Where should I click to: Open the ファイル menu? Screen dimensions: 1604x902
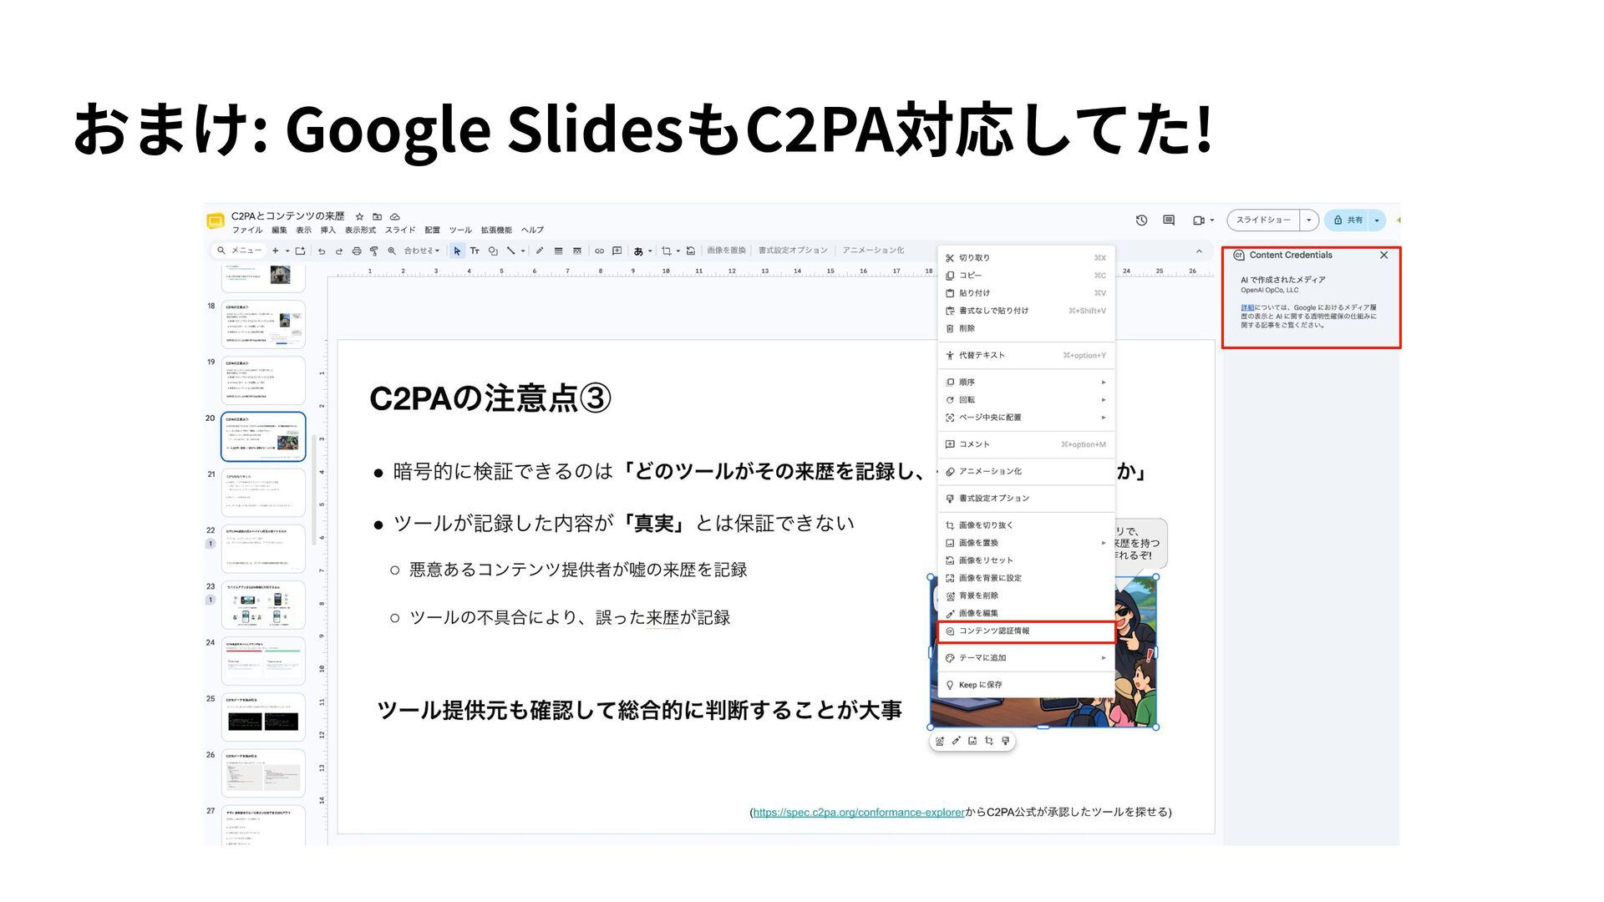click(x=247, y=231)
